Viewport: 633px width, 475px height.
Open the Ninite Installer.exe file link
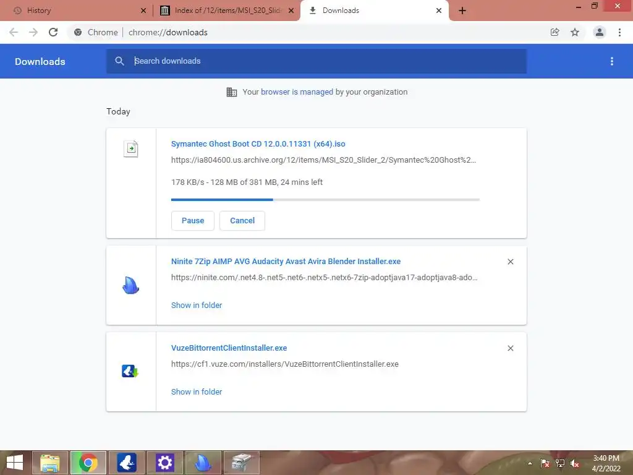pos(286,262)
